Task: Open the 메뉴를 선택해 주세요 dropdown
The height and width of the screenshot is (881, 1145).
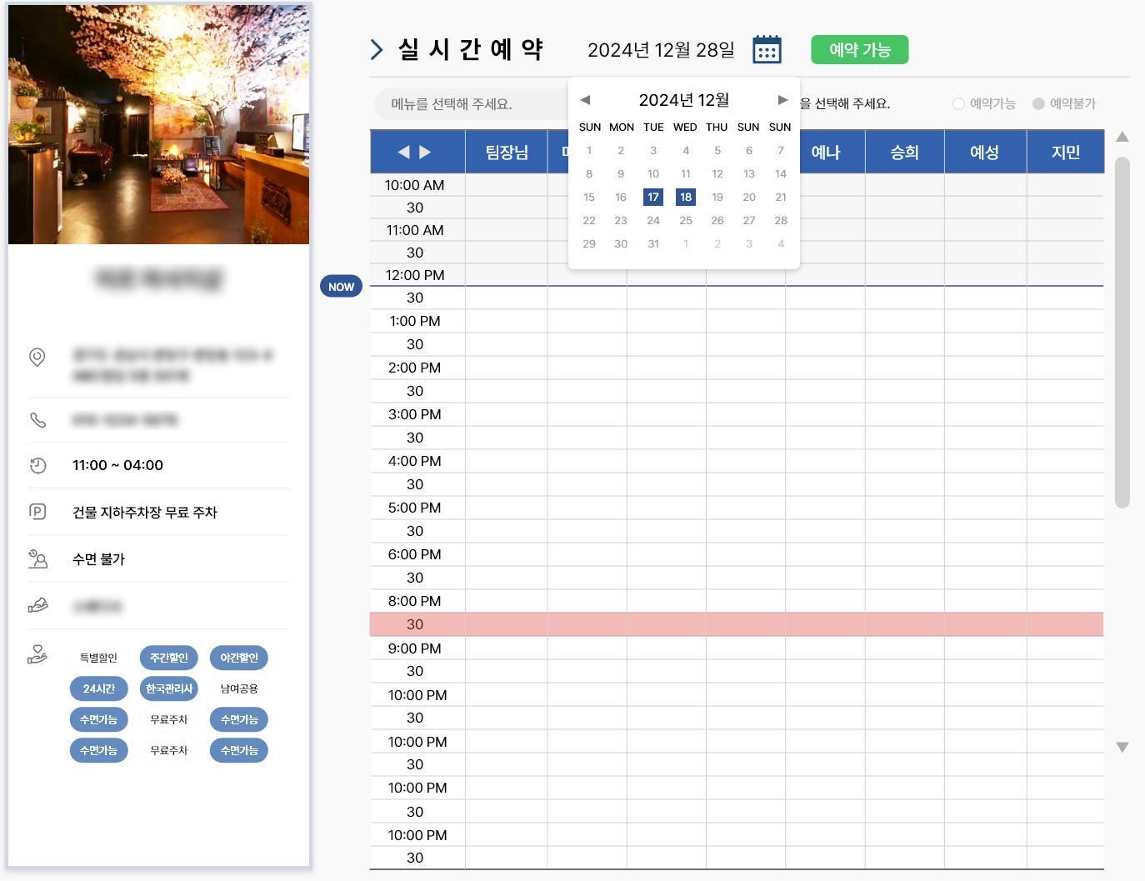Action: (x=471, y=104)
